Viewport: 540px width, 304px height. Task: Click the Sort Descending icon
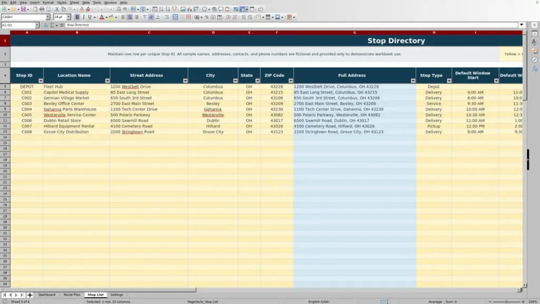[168, 9]
